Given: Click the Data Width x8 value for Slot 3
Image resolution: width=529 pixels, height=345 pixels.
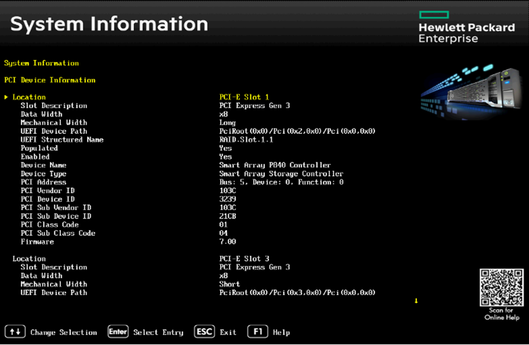Looking at the screenshot, I should [x=223, y=276].
